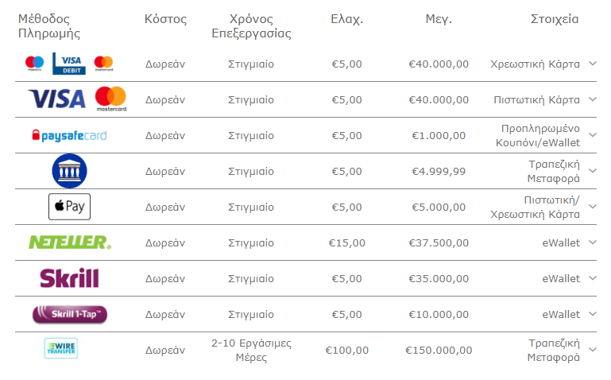
Task: Expand the paysafecard details chevron
Action: click(593, 135)
